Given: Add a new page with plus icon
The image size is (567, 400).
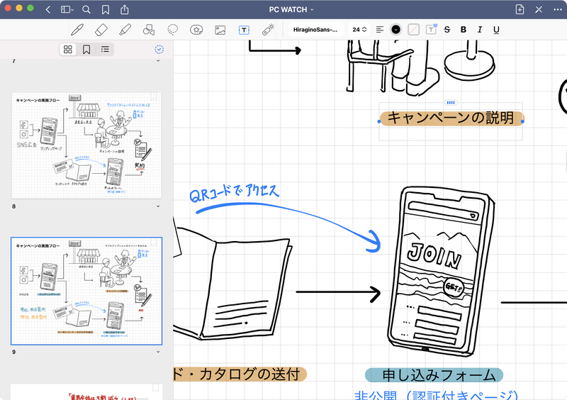Looking at the screenshot, I should [x=520, y=9].
